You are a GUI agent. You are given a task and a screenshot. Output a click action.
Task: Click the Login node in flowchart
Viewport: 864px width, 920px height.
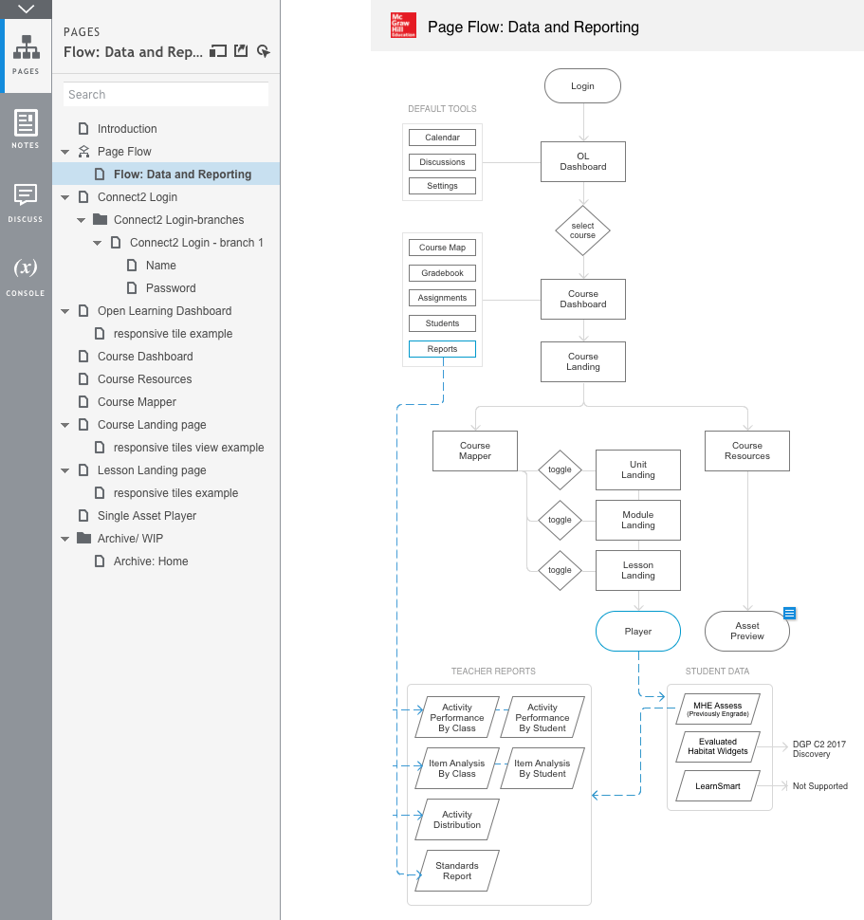[582, 85]
